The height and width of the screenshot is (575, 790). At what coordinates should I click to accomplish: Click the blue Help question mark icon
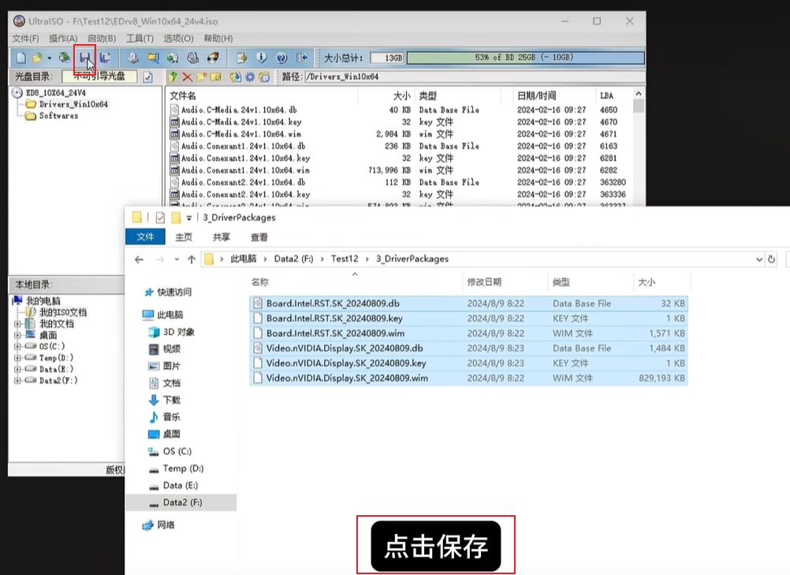(x=281, y=58)
